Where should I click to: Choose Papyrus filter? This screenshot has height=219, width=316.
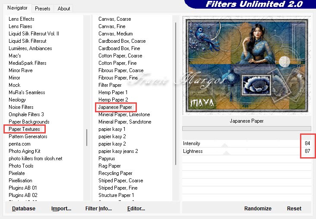(107, 159)
